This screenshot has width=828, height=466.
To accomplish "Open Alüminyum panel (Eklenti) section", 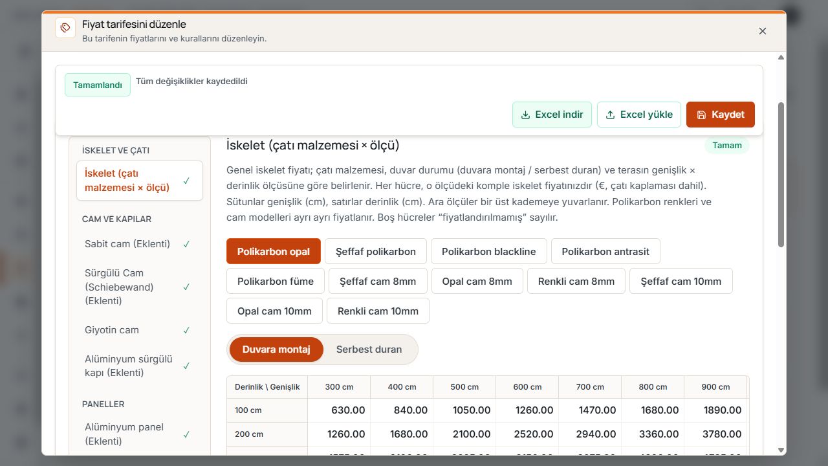I will click(x=140, y=434).
